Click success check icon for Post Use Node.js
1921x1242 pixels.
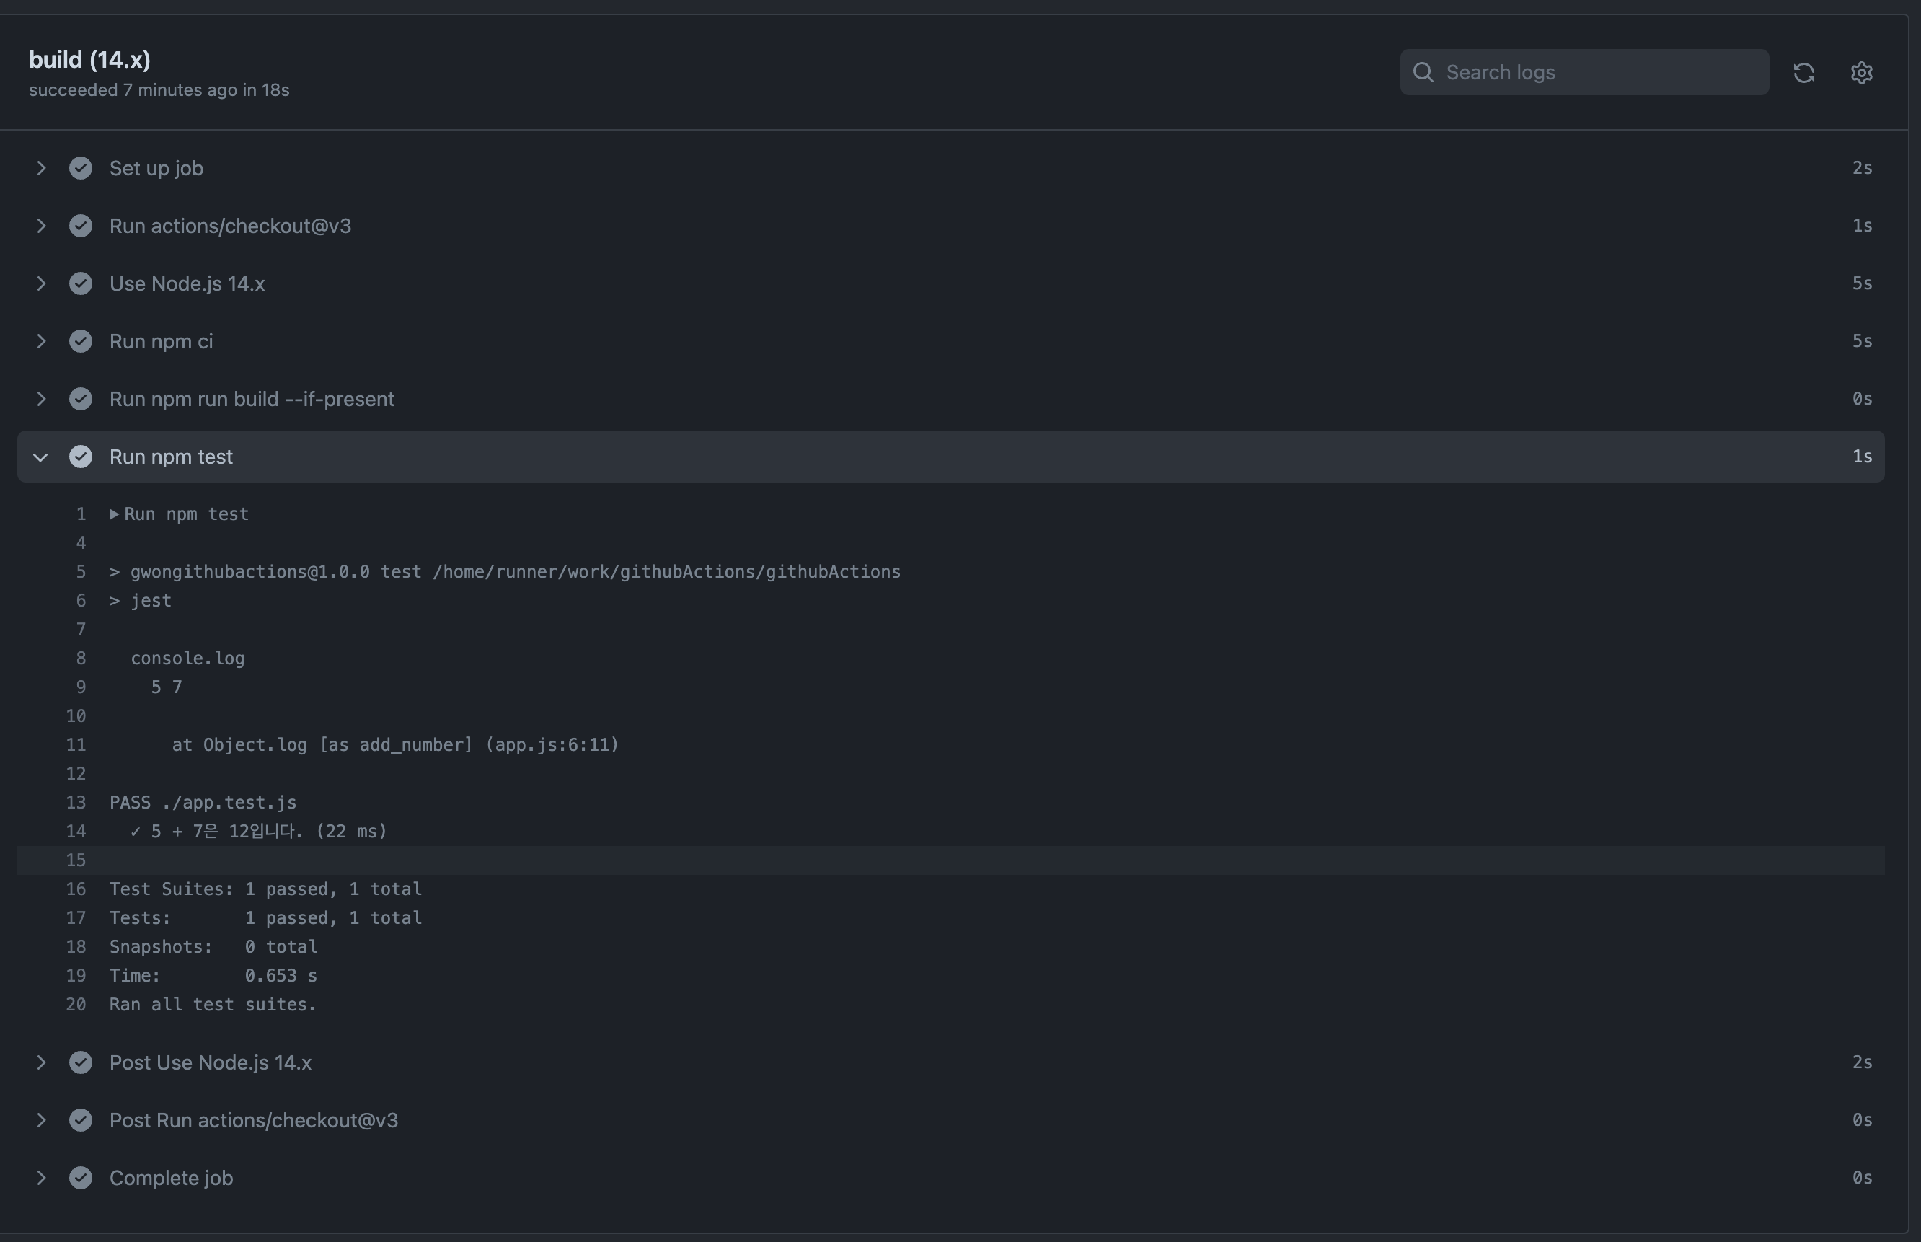point(81,1063)
